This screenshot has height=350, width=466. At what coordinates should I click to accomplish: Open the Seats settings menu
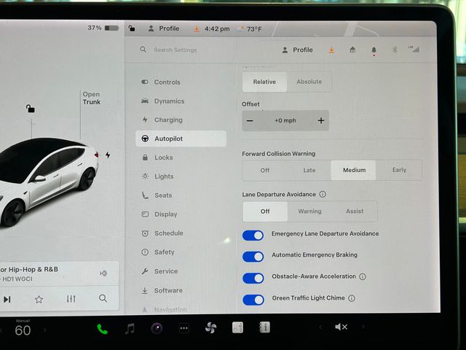157,195
